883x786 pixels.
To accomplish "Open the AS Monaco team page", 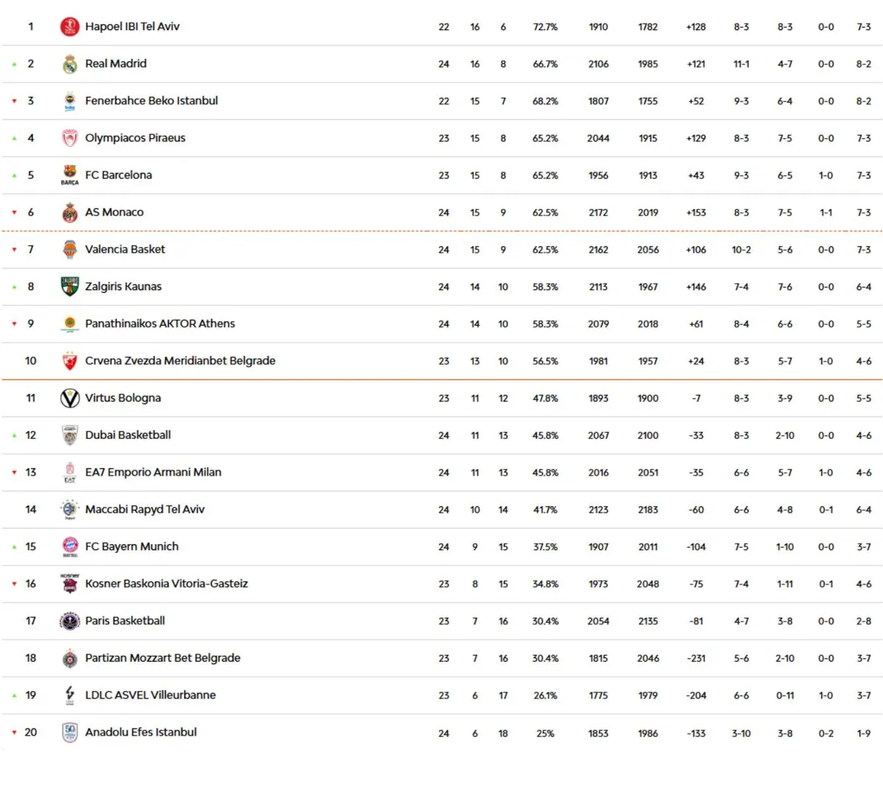I will click(114, 212).
